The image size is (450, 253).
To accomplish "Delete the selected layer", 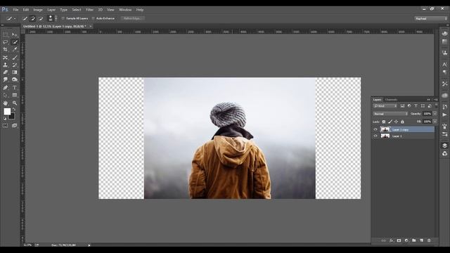I will click(x=429, y=240).
